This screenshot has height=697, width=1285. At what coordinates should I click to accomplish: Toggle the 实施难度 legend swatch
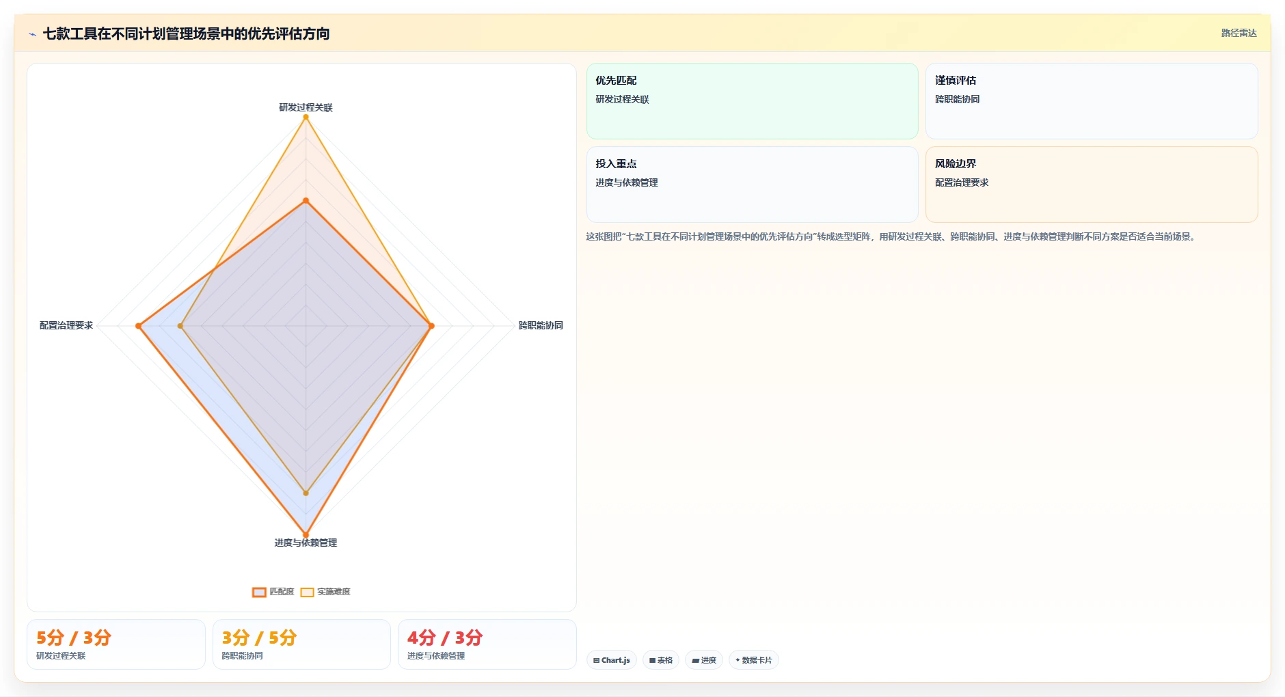(x=307, y=592)
